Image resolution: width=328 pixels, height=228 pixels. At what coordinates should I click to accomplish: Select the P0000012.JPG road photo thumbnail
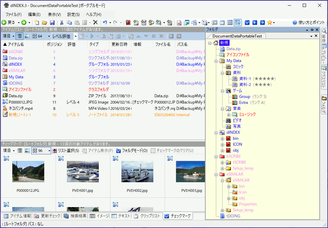(x=28, y=172)
